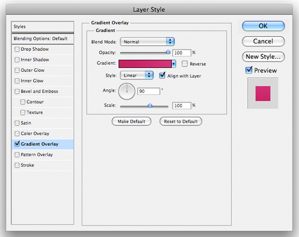Select the Gradient Overlay style row

point(42,144)
